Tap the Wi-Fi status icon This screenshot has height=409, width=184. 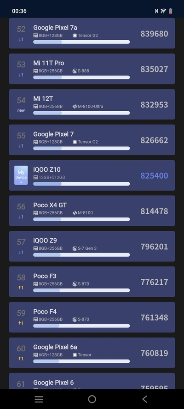pyautogui.click(x=163, y=11)
